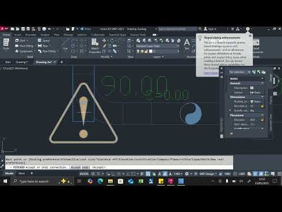Viewport: 282px width, 212px height.
Task: Open the Collaborate ribbon tab
Action: point(98,35)
